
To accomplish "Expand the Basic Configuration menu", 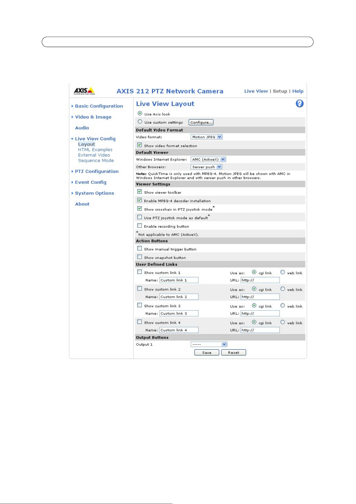I will pos(99,106).
